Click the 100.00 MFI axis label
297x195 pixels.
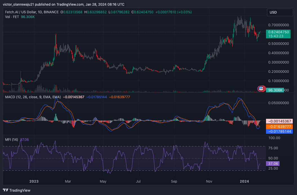[274, 138]
